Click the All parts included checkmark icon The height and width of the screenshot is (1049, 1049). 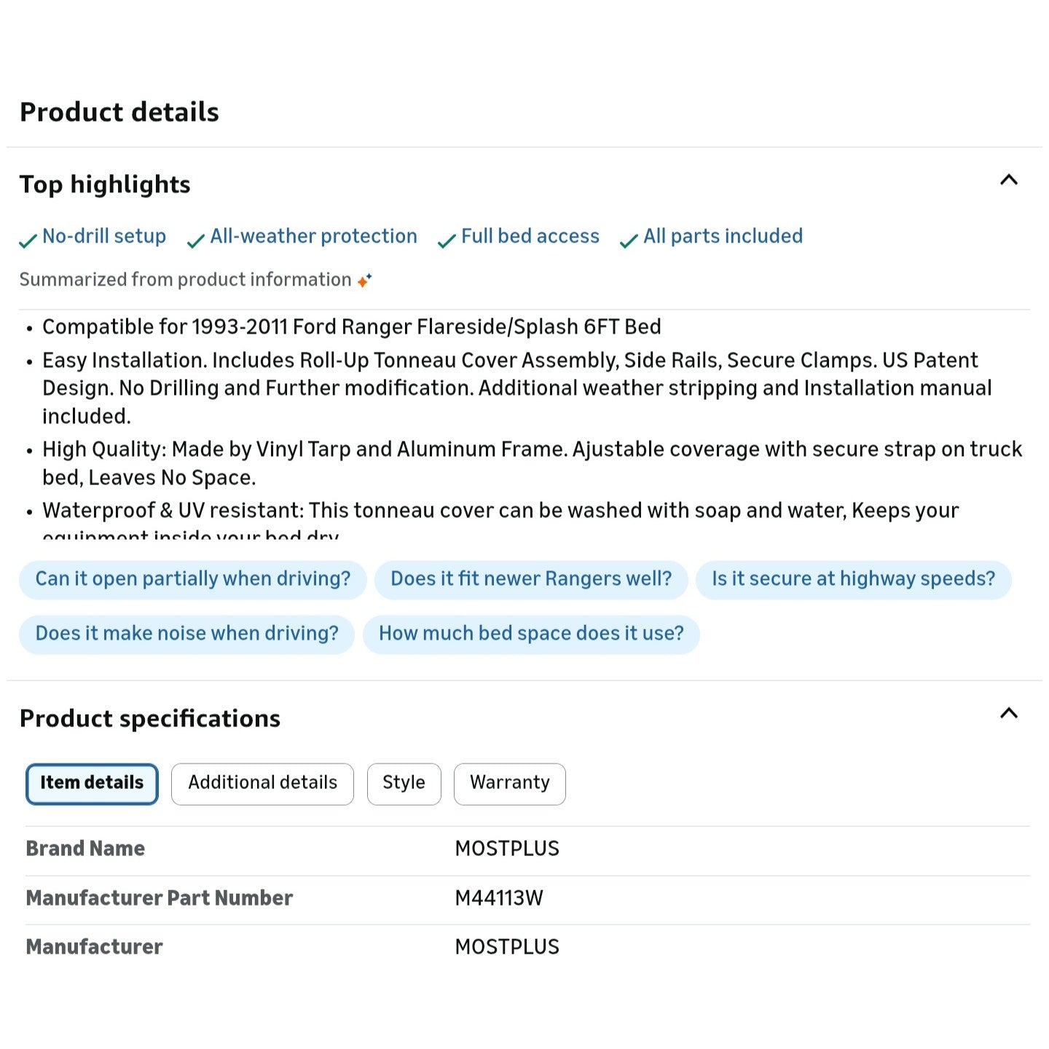(x=629, y=240)
